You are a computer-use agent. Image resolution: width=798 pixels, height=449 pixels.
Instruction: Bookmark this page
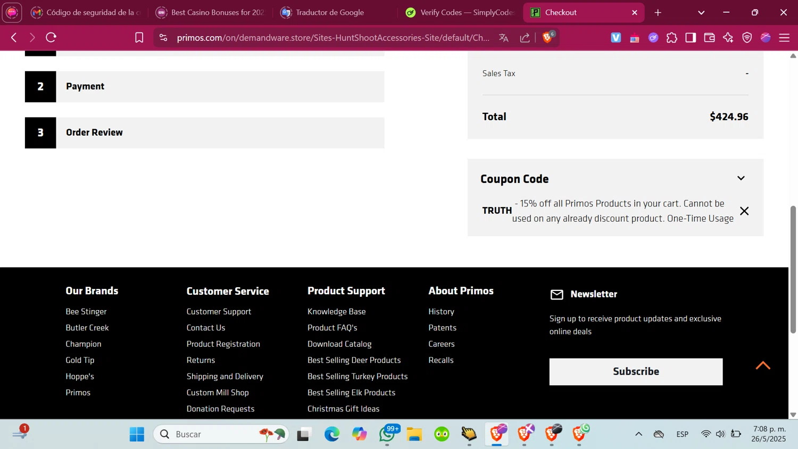pyautogui.click(x=139, y=37)
